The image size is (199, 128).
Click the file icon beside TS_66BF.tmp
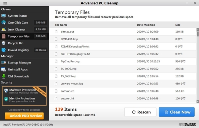click(x=56, y=76)
